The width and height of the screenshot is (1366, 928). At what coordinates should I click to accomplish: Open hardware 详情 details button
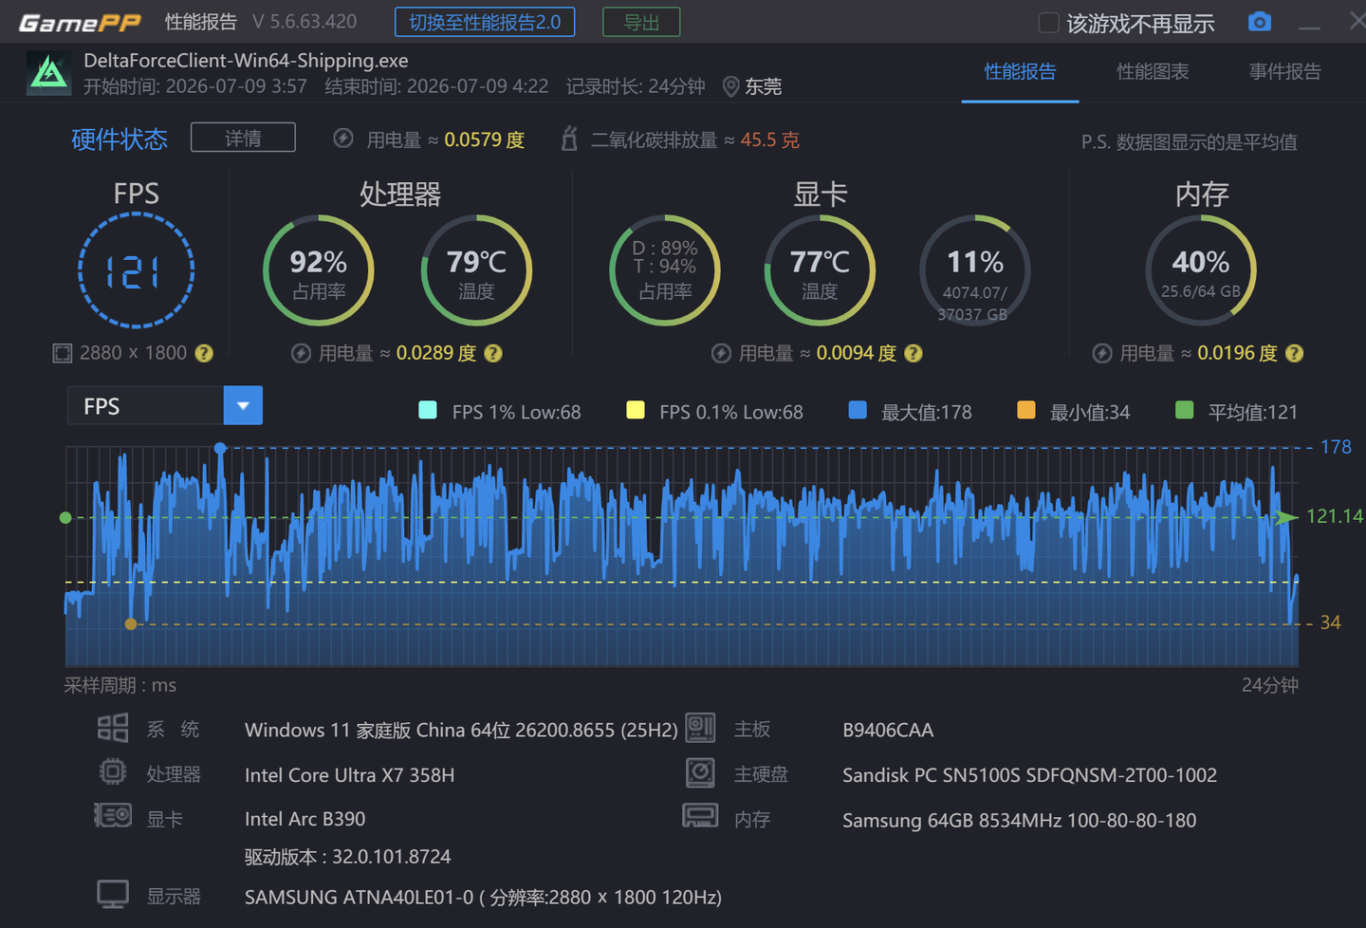click(x=243, y=138)
